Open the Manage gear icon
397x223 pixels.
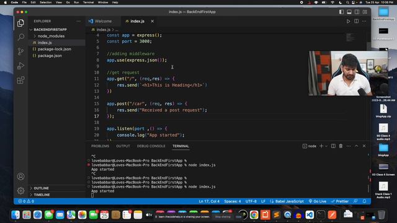[20, 191]
